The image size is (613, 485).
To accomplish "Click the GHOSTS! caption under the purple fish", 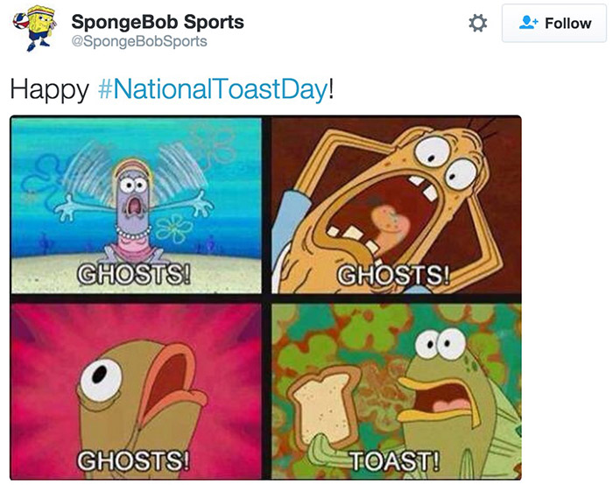I will pos(134,273).
